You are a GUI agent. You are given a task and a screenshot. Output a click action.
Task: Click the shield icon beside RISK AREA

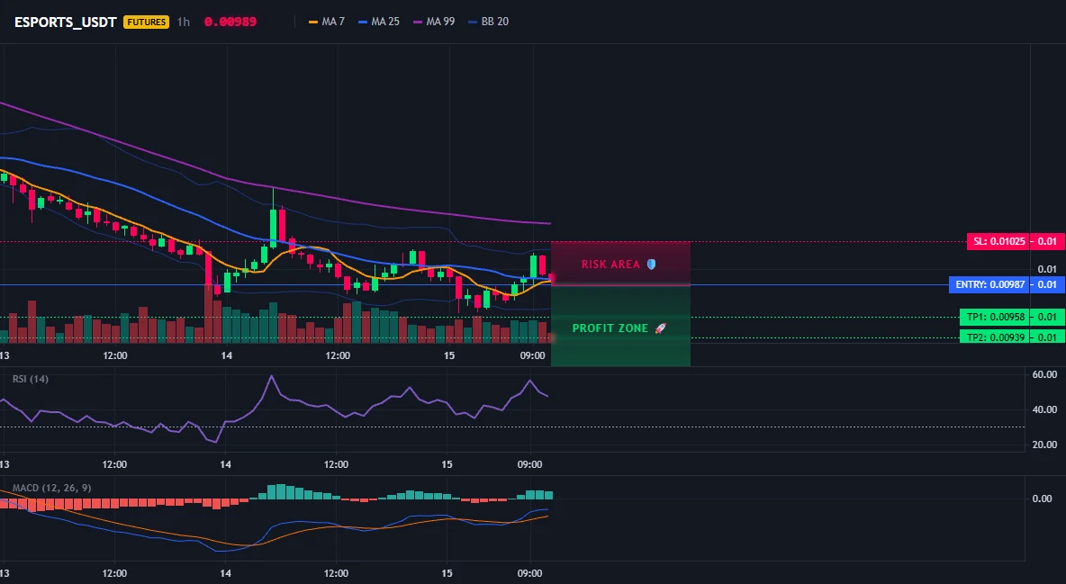point(651,264)
